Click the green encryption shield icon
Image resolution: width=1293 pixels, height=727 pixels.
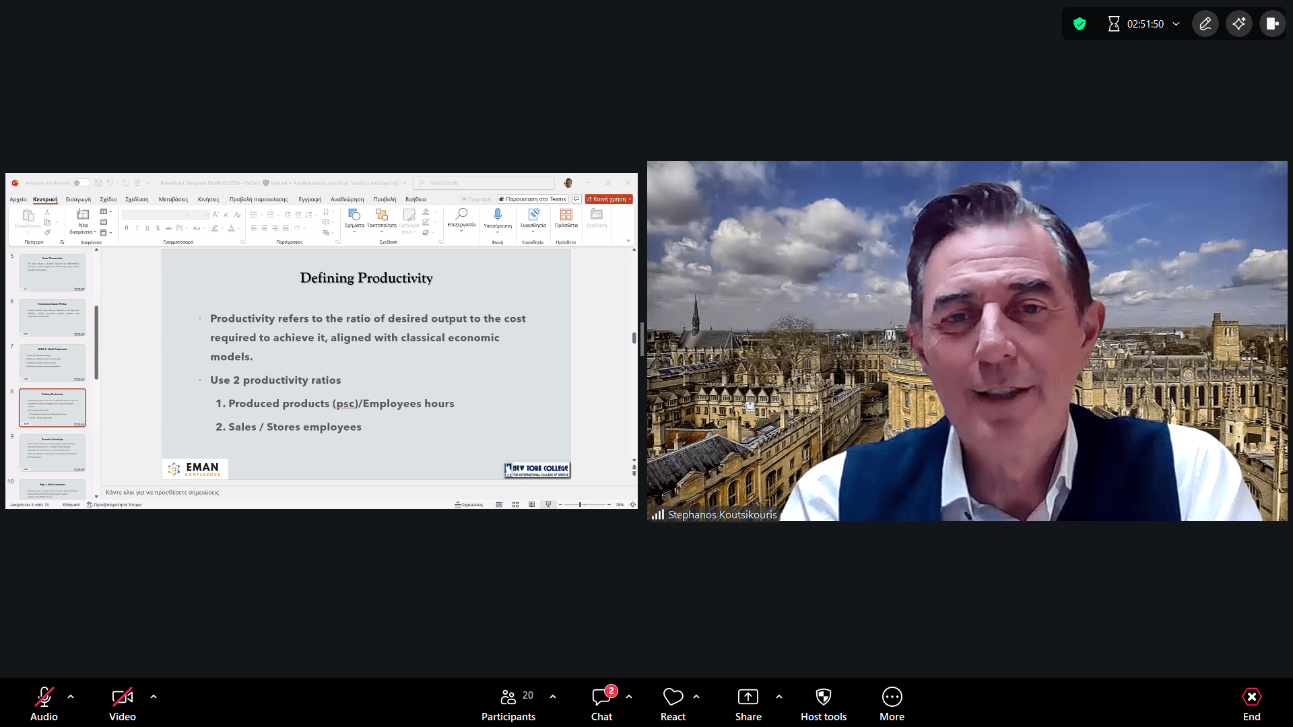(x=1080, y=24)
